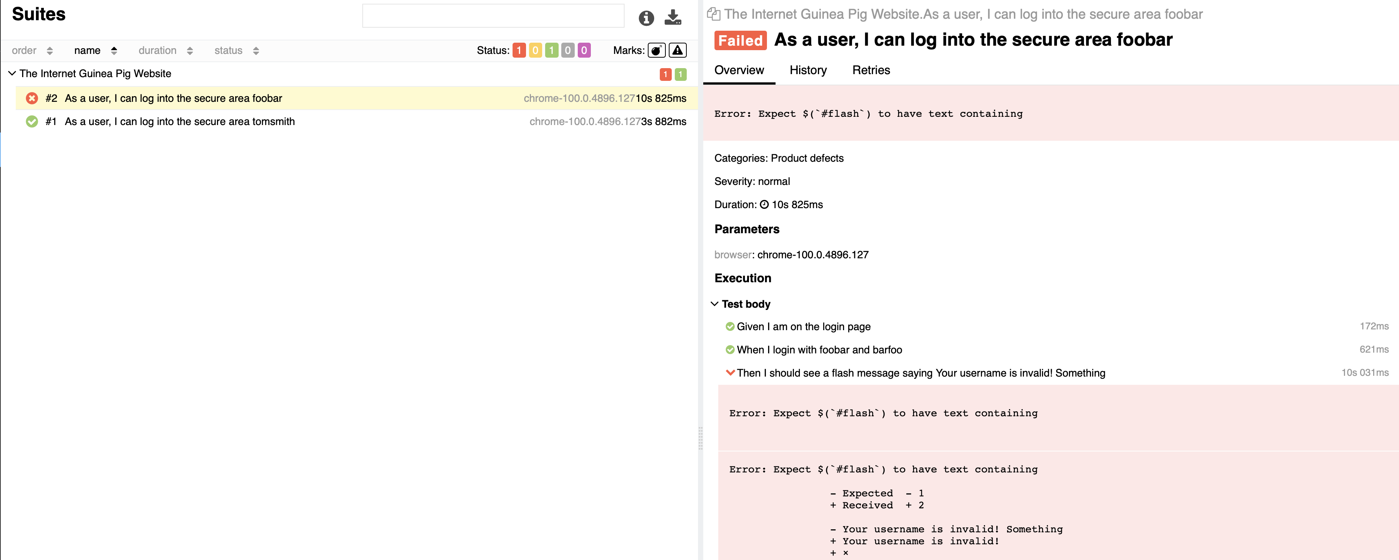Collapse the Test body section
The width and height of the screenshot is (1399, 560).
[714, 304]
